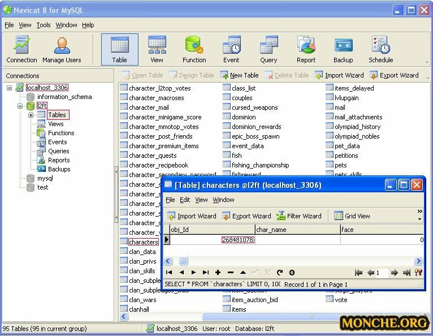Click the Event toolbar icon

231,49
